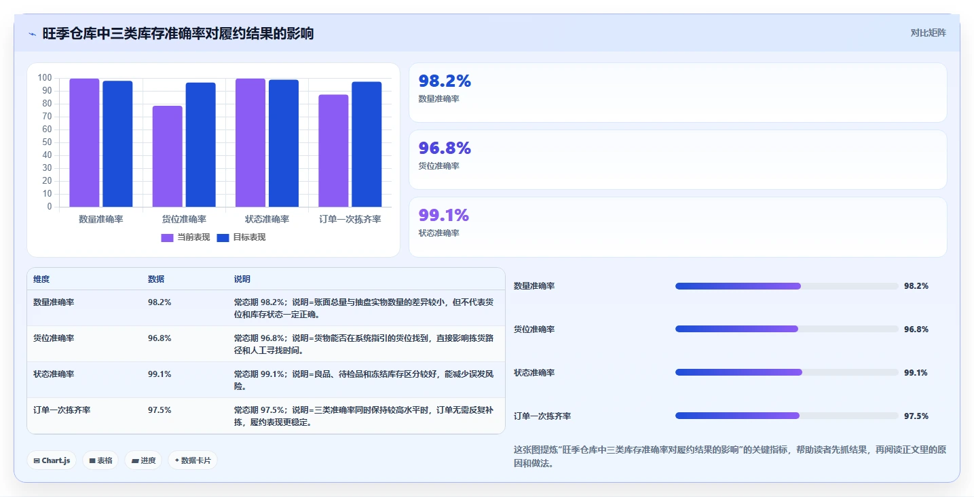Click the 货位准确率 progress bar
Image resolution: width=974 pixels, height=497 pixels.
click(x=787, y=329)
